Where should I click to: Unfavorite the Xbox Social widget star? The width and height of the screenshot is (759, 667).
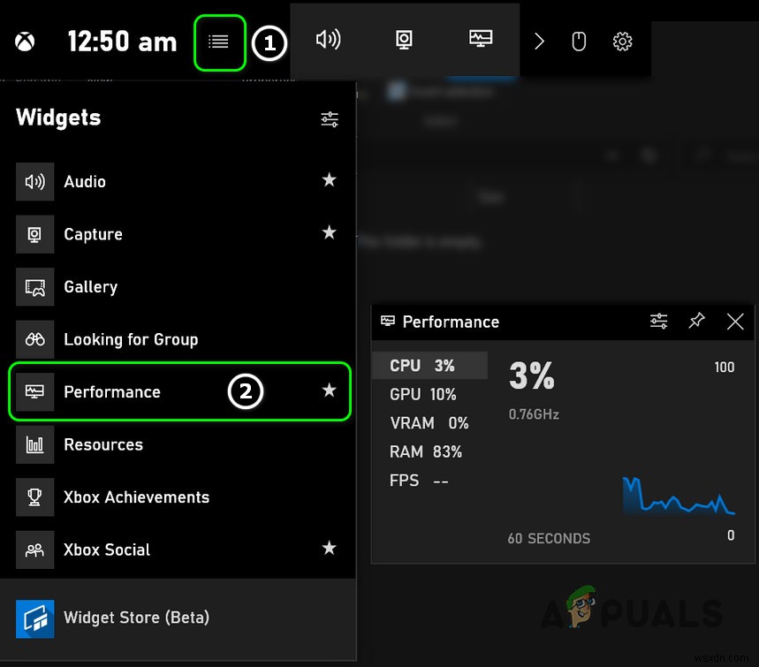pos(329,549)
